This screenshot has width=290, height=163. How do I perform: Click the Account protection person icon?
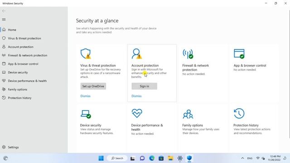point(137,54)
